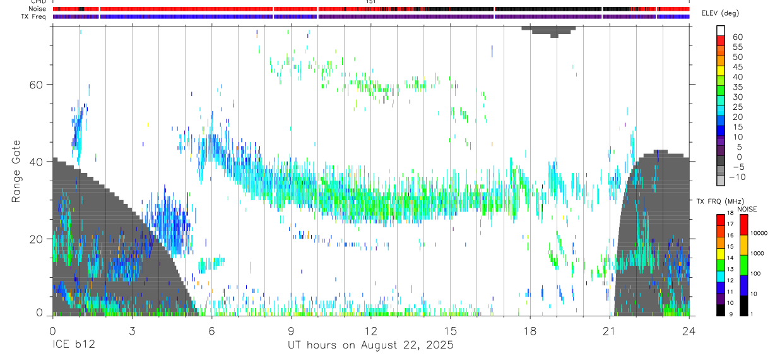The height and width of the screenshot is (358, 775).
Task: Click the Noise strip along the top of the plot
Action: coord(371,9)
